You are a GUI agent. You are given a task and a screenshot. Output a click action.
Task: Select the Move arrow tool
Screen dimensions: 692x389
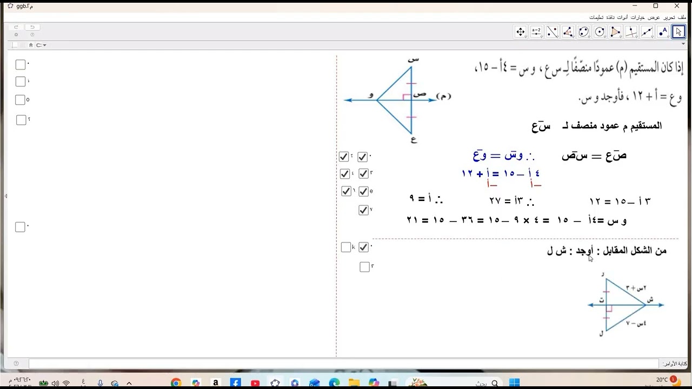point(678,32)
